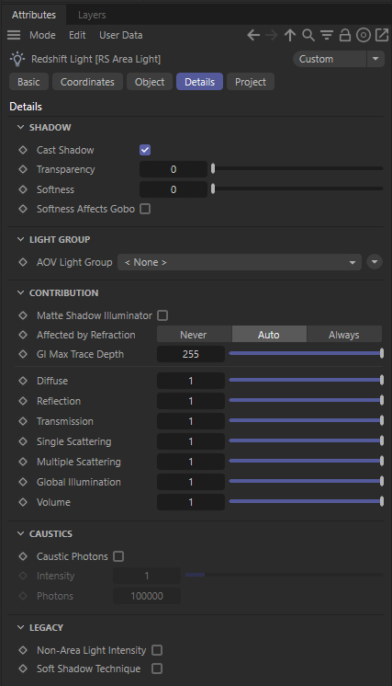Click the filter icon in the toolbar
The height and width of the screenshot is (686, 392).
pos(327,35)
